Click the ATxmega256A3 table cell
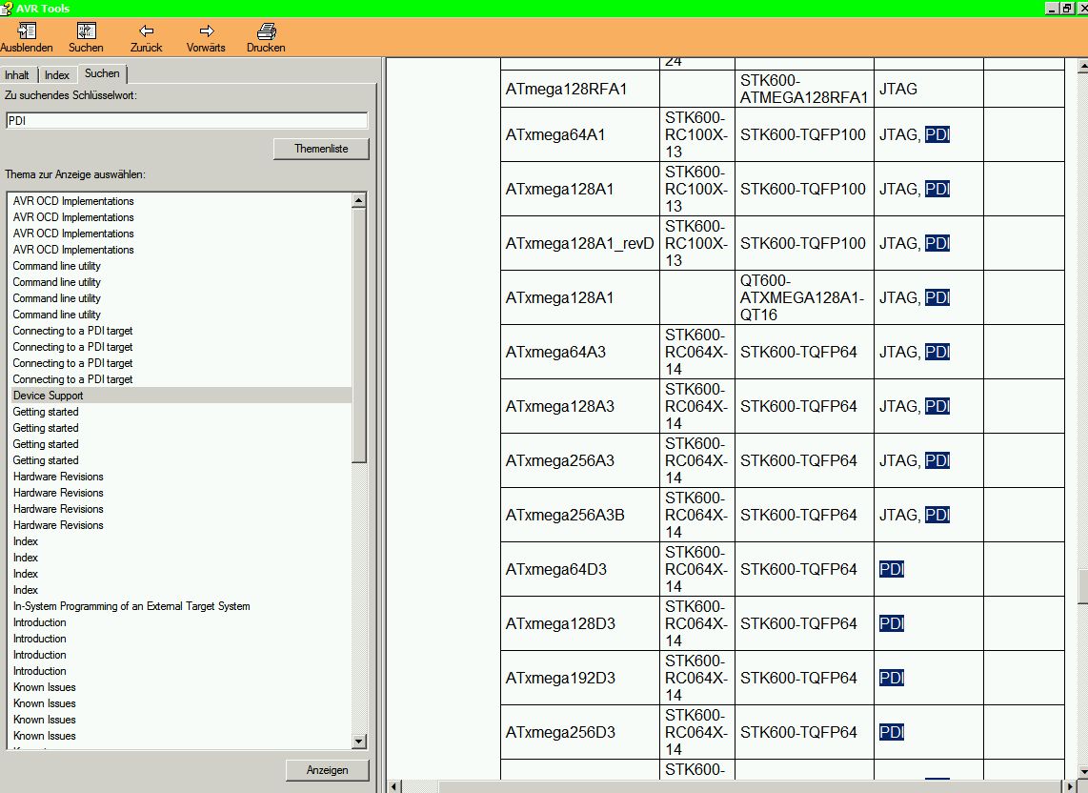Image resolution: width=1088 pixels, height=793 pixels. [x=579, y=460]
